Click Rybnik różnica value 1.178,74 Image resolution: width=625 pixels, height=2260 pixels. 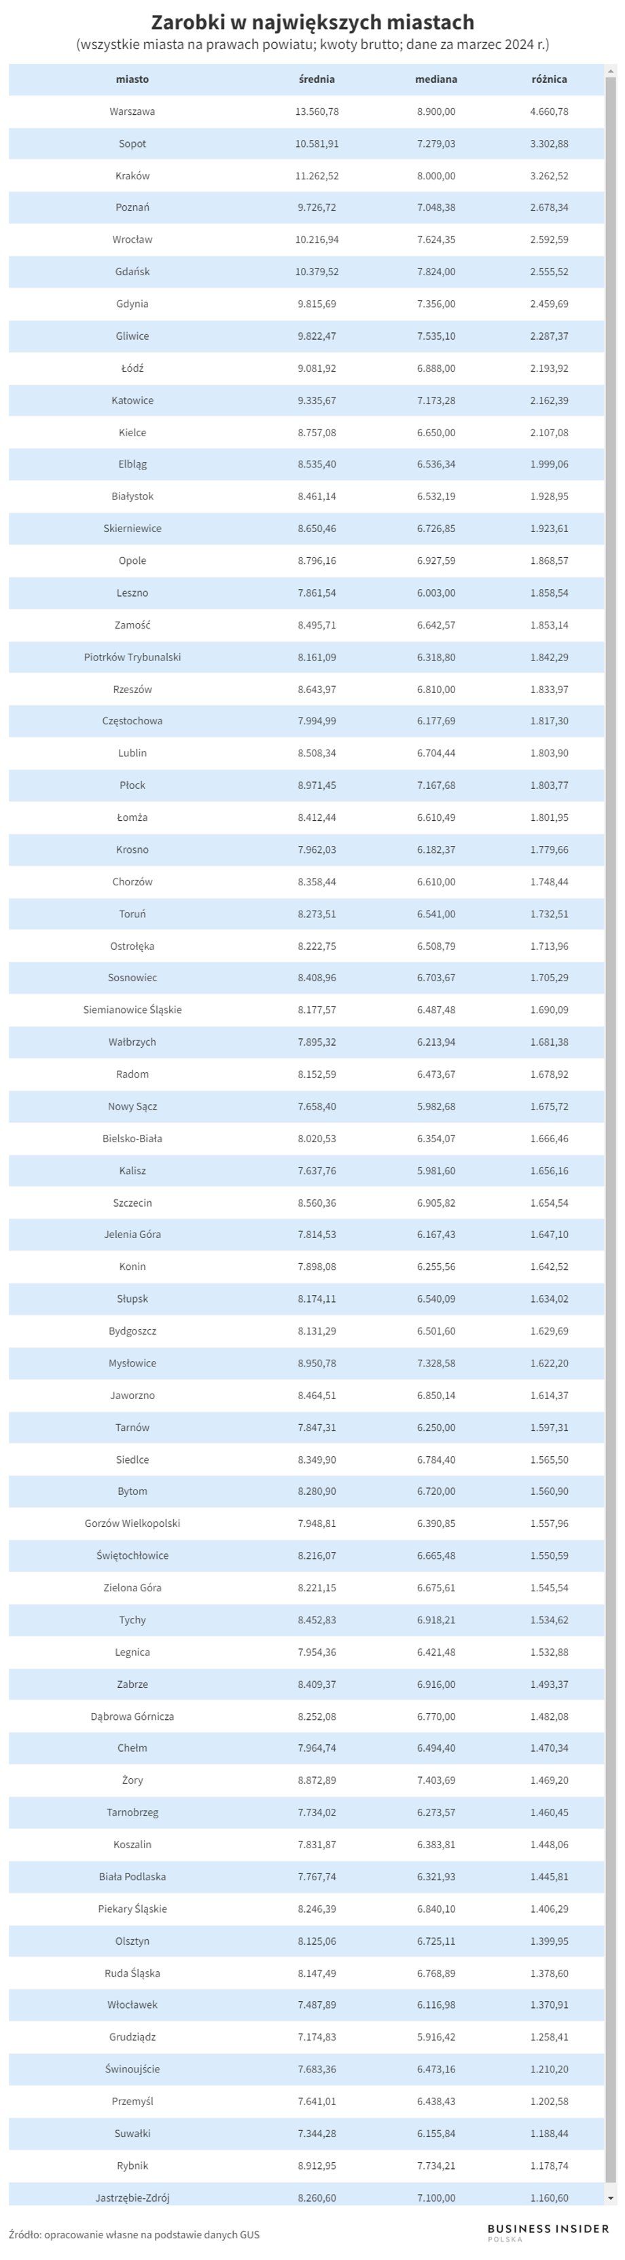[549, 2166]
